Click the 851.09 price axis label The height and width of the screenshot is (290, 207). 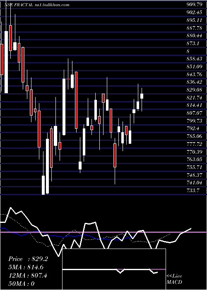tap(194, 66)
